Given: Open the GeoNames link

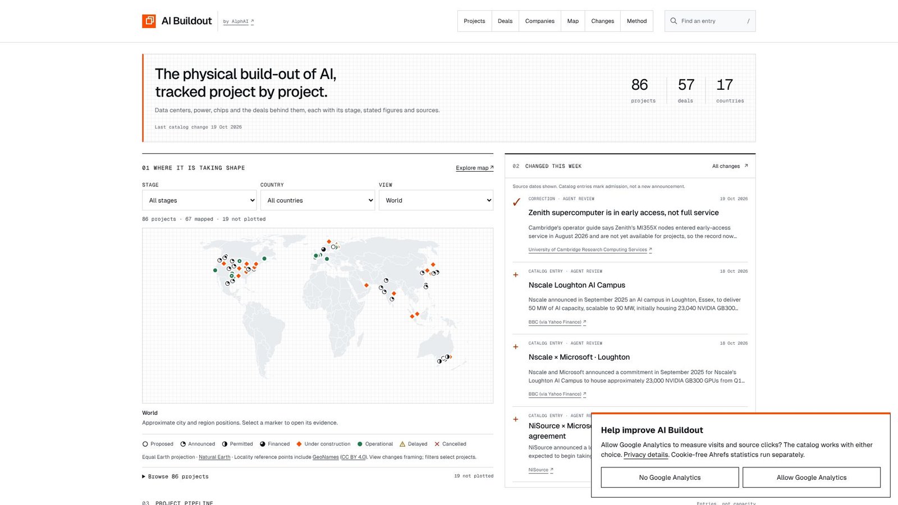Looking at the screenshot, I should (x=326, y=457).
